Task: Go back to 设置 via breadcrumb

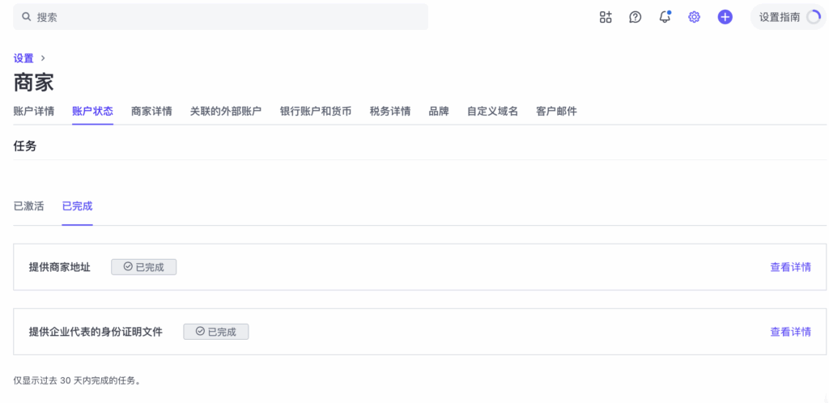Action: (x=23, y=58)
